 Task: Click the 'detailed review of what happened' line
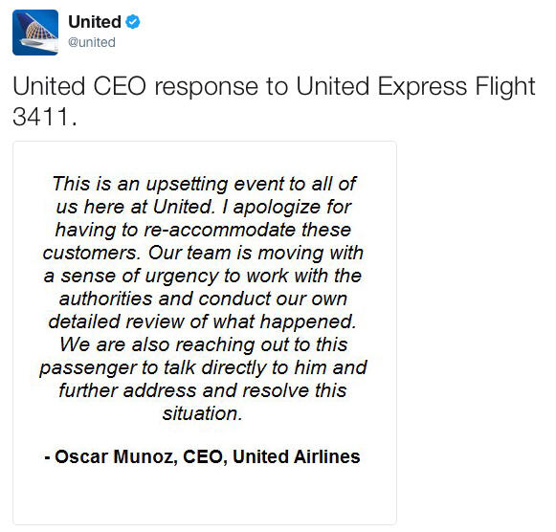click(202, 321)
